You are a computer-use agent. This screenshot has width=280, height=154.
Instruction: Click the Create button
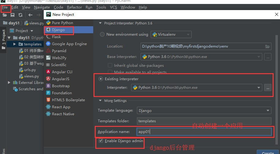coord(268,152)
